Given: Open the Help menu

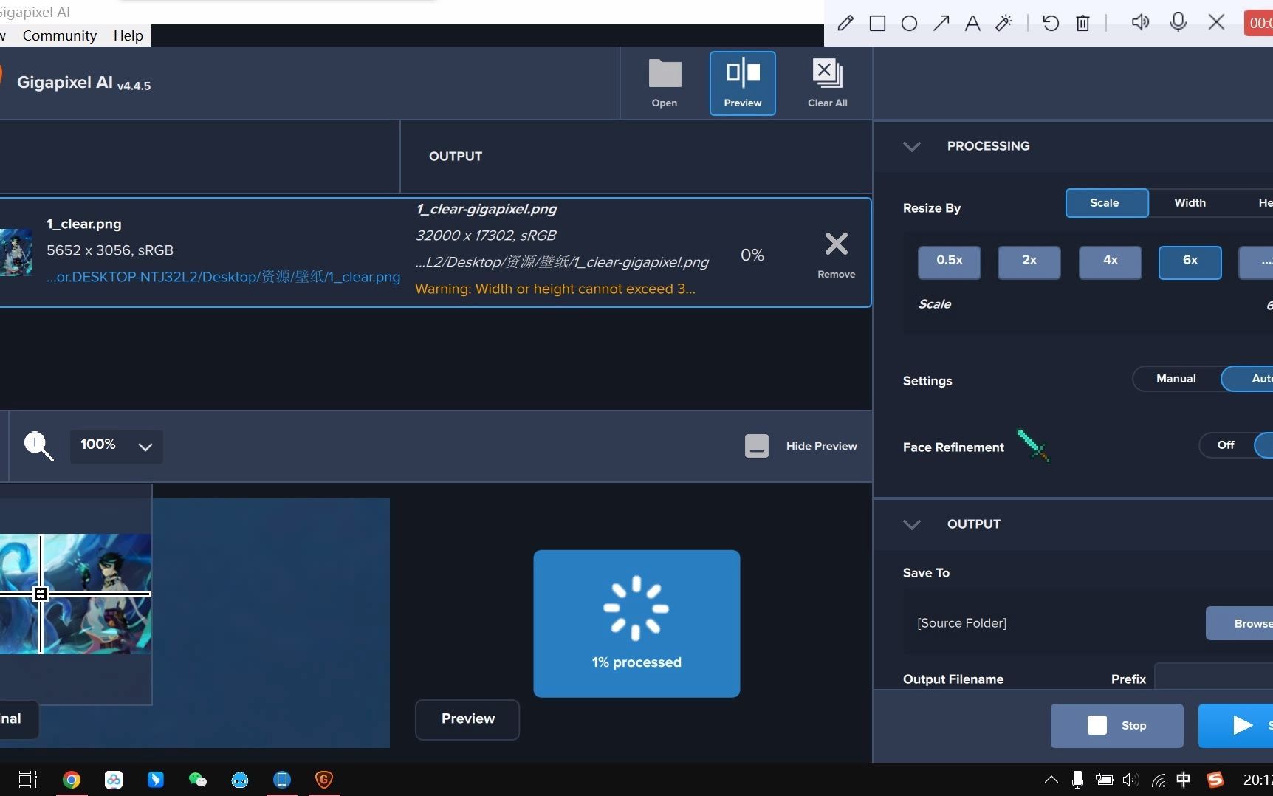Looking at the screenshot, I should [x=128, y=35].
